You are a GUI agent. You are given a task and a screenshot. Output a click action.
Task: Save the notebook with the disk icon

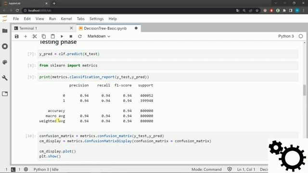click(x=17, y=37)
